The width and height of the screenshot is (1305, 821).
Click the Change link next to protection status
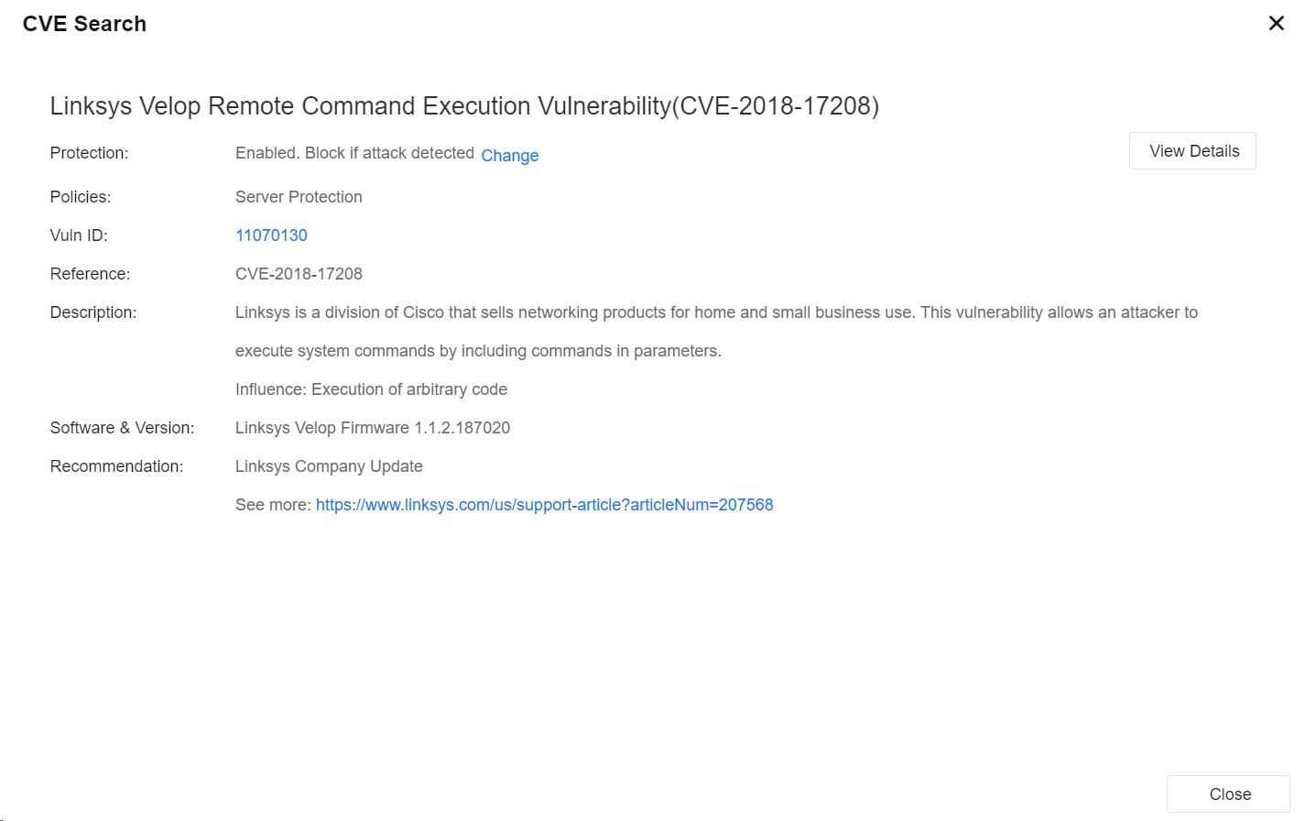click(509, 156)
